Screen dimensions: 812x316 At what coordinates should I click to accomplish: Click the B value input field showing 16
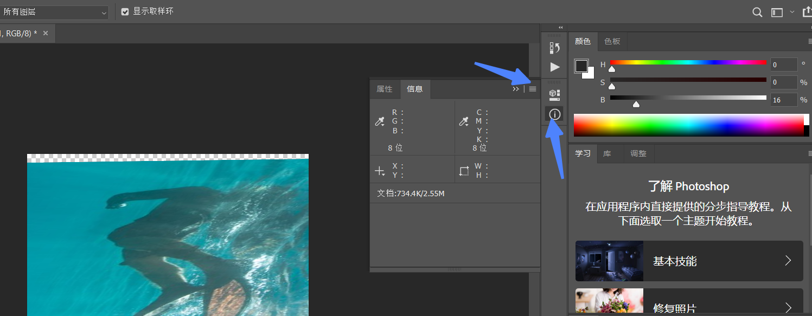(x=784, y=100)
